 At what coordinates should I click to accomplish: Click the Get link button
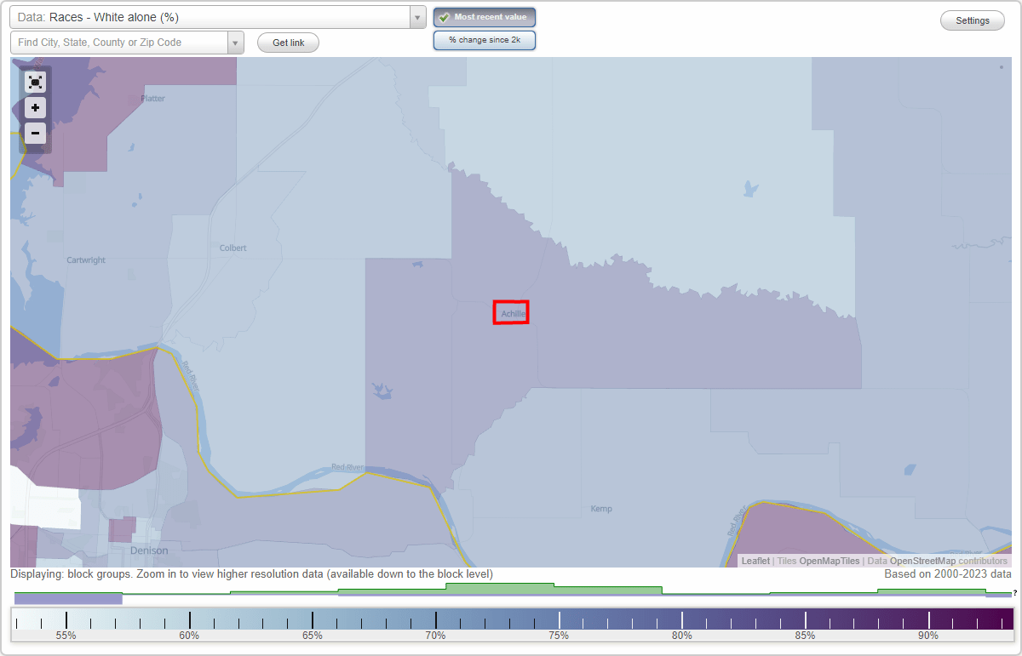[288, 42]
